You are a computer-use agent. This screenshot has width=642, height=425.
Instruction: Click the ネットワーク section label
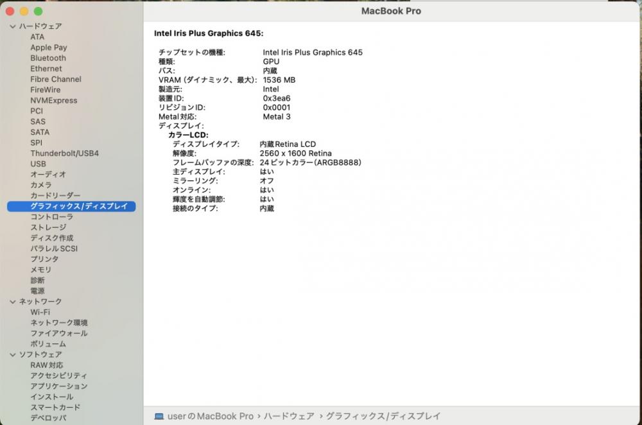pos(40,302)
